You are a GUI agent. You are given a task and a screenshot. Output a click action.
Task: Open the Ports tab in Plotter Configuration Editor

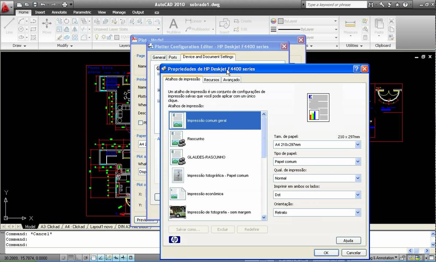[173, 57]
